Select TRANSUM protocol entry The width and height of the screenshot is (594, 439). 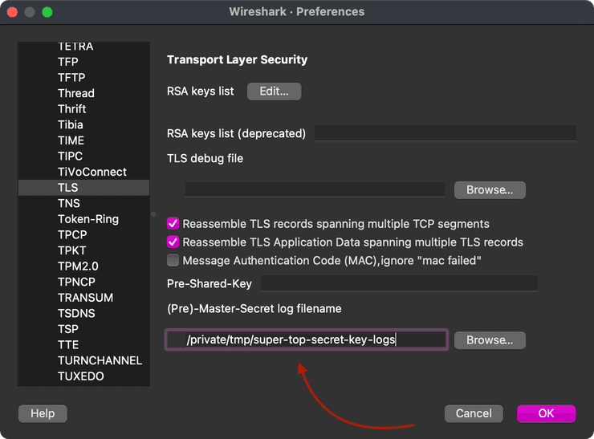tap(83, 298)
